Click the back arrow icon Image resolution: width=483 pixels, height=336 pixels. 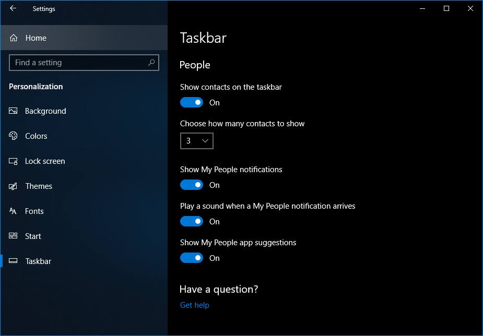coord(13,8)
